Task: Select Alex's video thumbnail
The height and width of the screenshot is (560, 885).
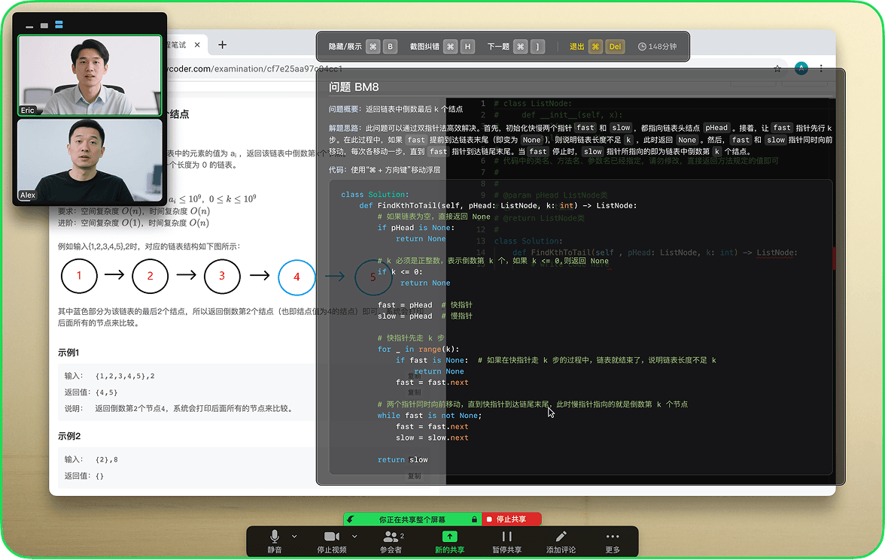Action: 90,160
